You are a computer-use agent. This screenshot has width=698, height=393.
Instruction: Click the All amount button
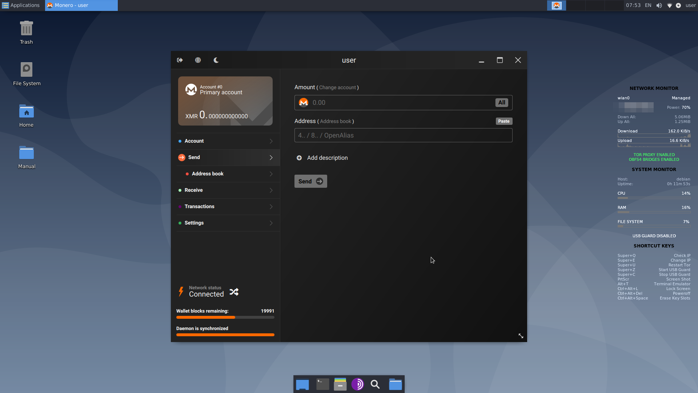[x=502, y=103]
